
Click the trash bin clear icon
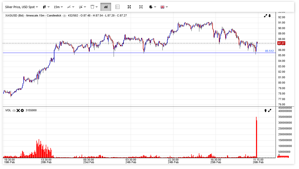[x=94, y=7]
